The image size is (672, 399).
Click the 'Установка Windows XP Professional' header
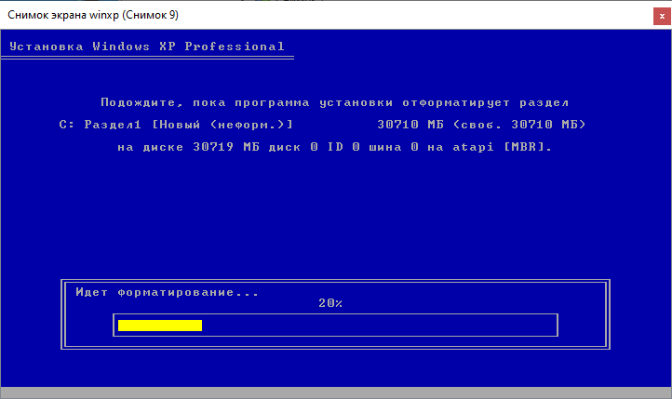tap(147, 47)
